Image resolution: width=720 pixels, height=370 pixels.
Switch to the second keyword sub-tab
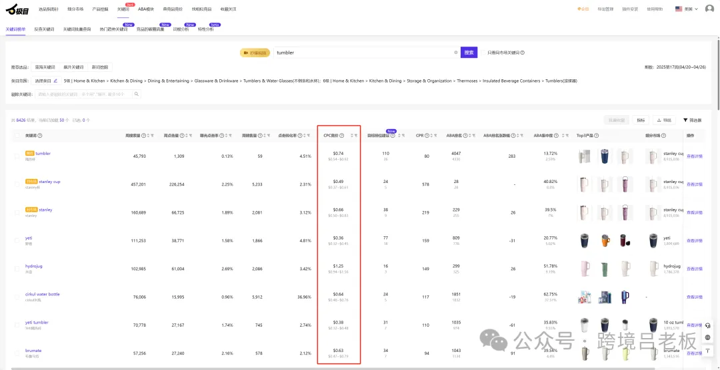coord(45,29)
